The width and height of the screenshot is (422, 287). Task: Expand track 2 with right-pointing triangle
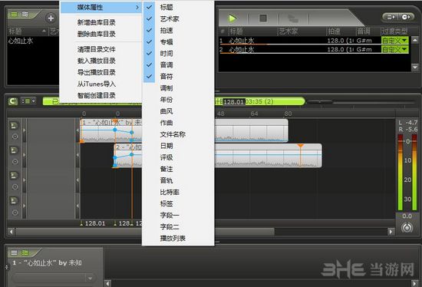(25, 155)
